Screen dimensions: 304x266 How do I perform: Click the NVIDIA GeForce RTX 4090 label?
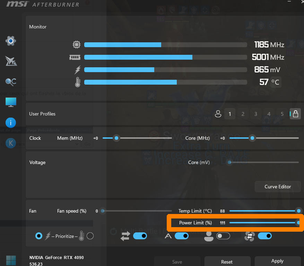pyautogui.click(x=57, y=258)
